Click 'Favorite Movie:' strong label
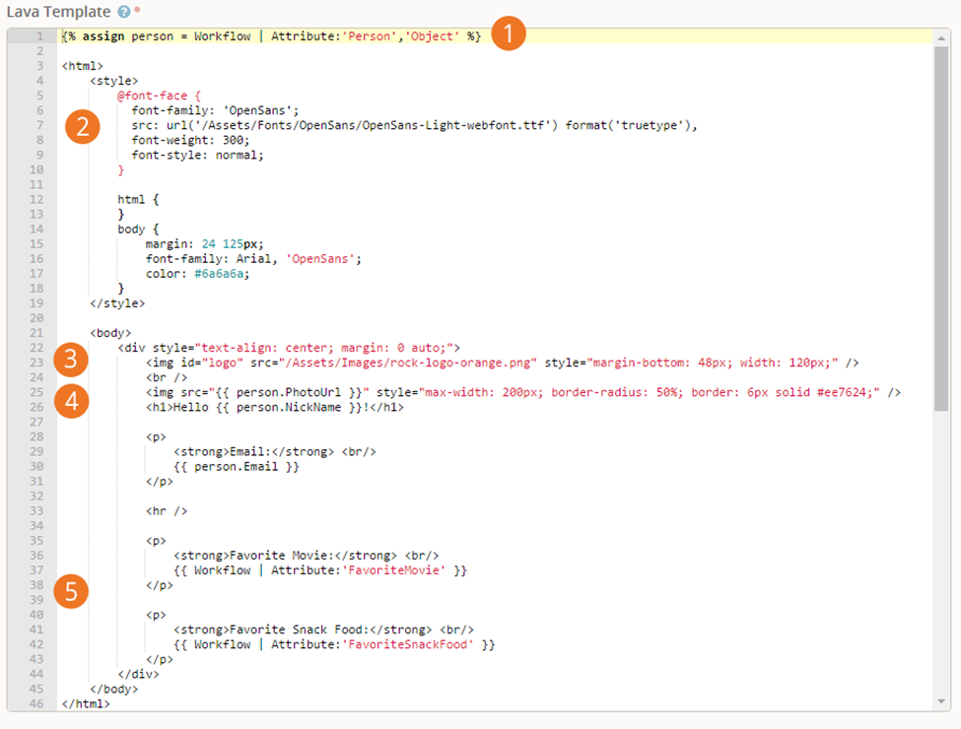The image size is (961, 729). click(x=281, y=556)
